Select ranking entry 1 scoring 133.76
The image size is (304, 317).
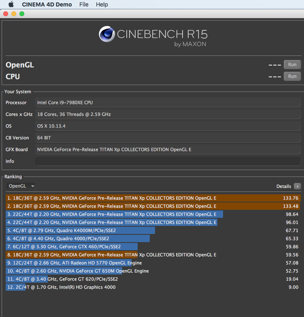[153, 198]
